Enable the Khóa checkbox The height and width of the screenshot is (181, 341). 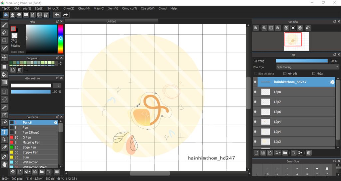coord(314,74)
